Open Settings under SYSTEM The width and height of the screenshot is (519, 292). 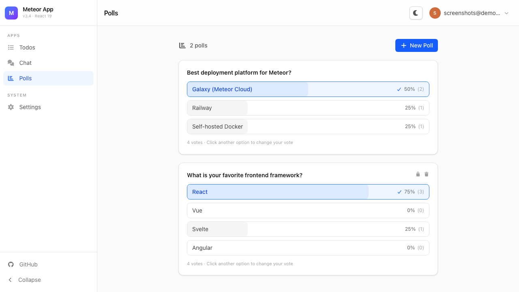coord(30,107)
